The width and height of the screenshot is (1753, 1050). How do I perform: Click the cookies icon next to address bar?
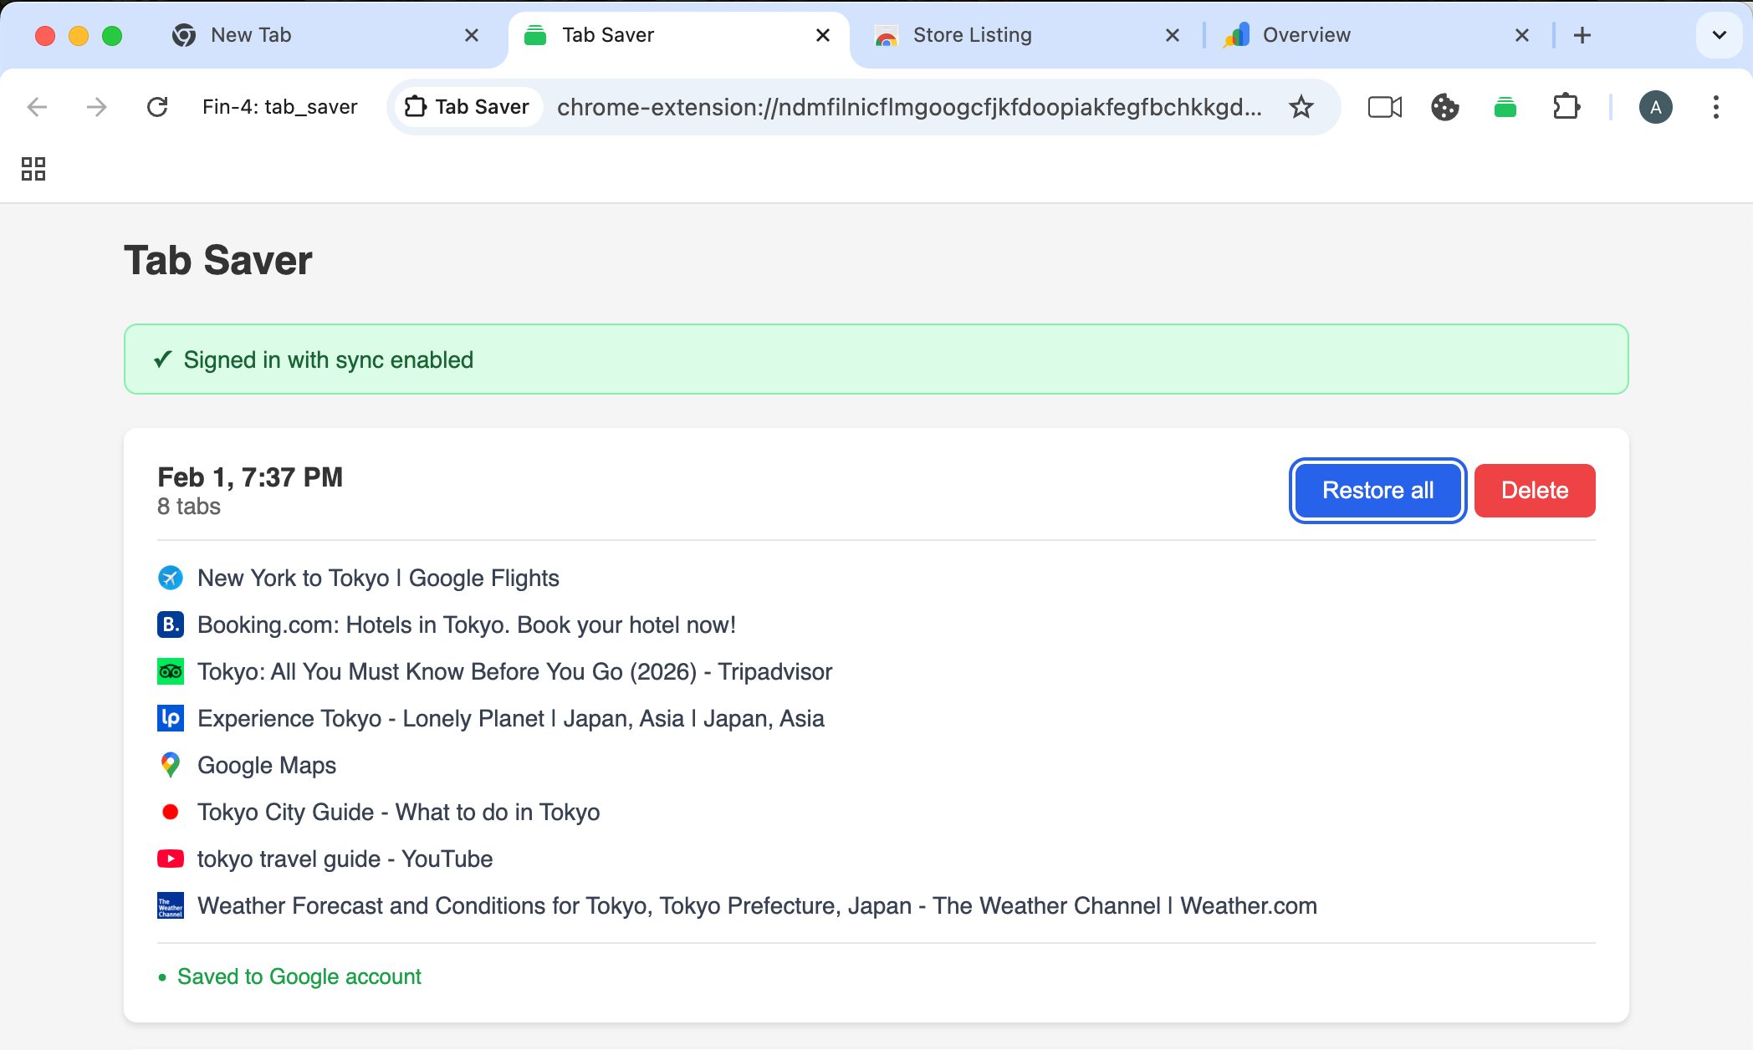point(1444,107)
